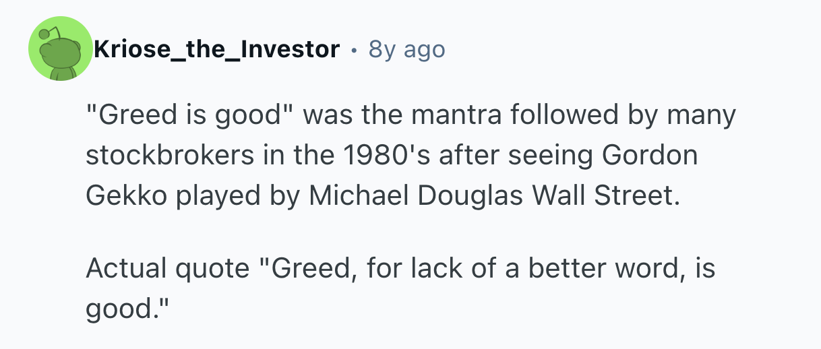Click the "8y ago" comment timestamp
The image size is (821, 349).
pos(406,49)
